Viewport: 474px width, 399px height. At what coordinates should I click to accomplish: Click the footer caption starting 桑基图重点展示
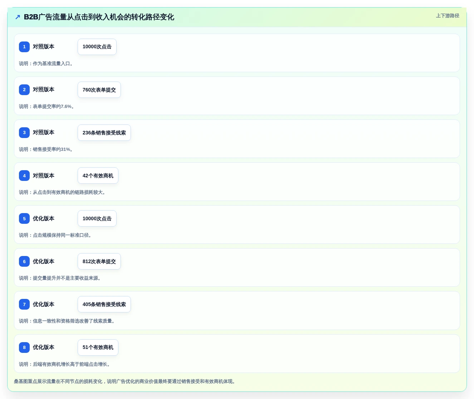click(126, 381)
